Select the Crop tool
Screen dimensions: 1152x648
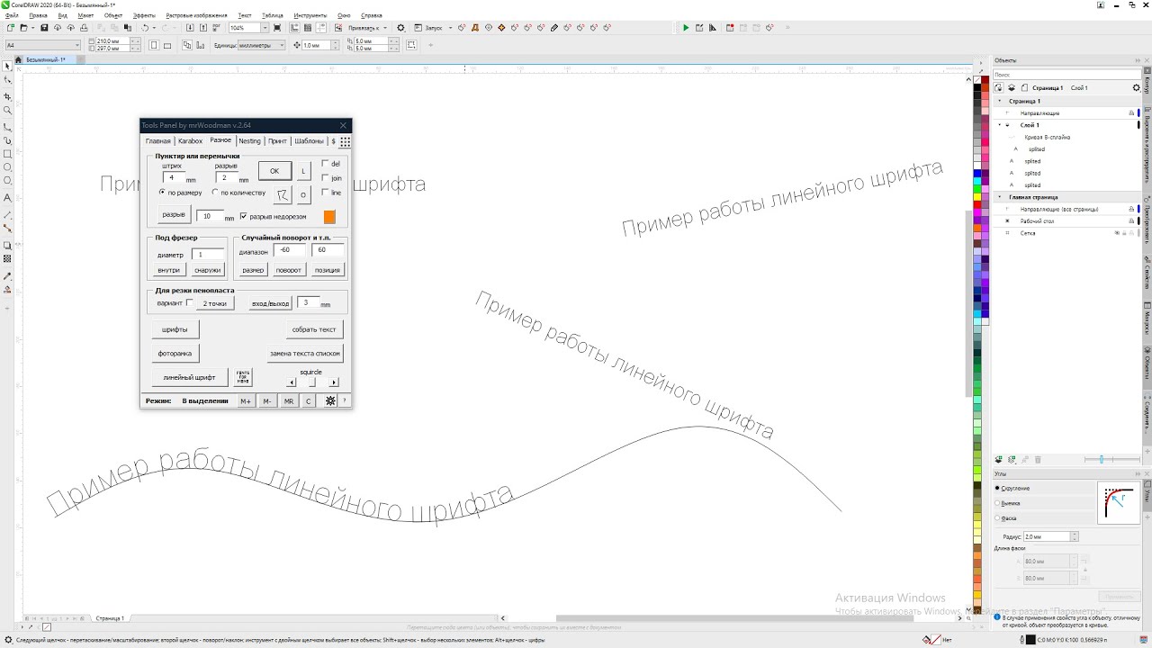(7, 95)
